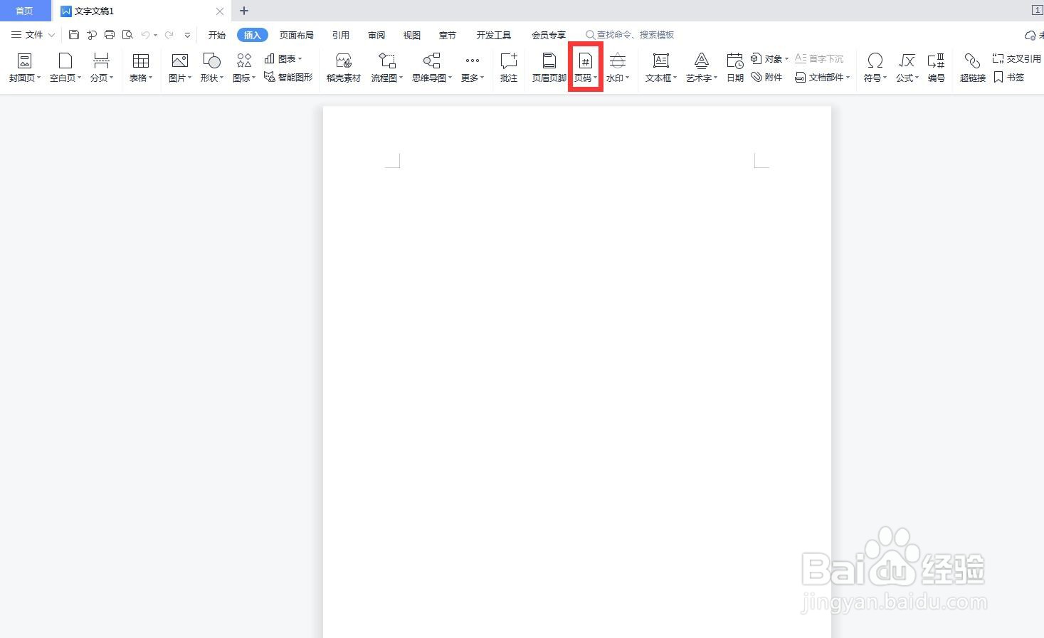Open the 引用 (References) tab
The width and height of the screenshot is (1044, 638).
pos(340,35)
